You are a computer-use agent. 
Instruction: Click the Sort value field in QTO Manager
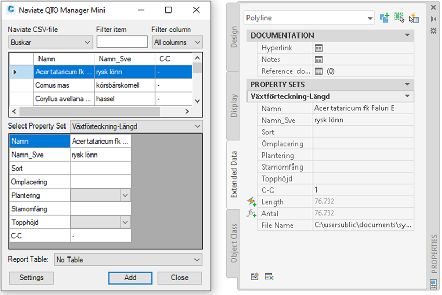100,169
